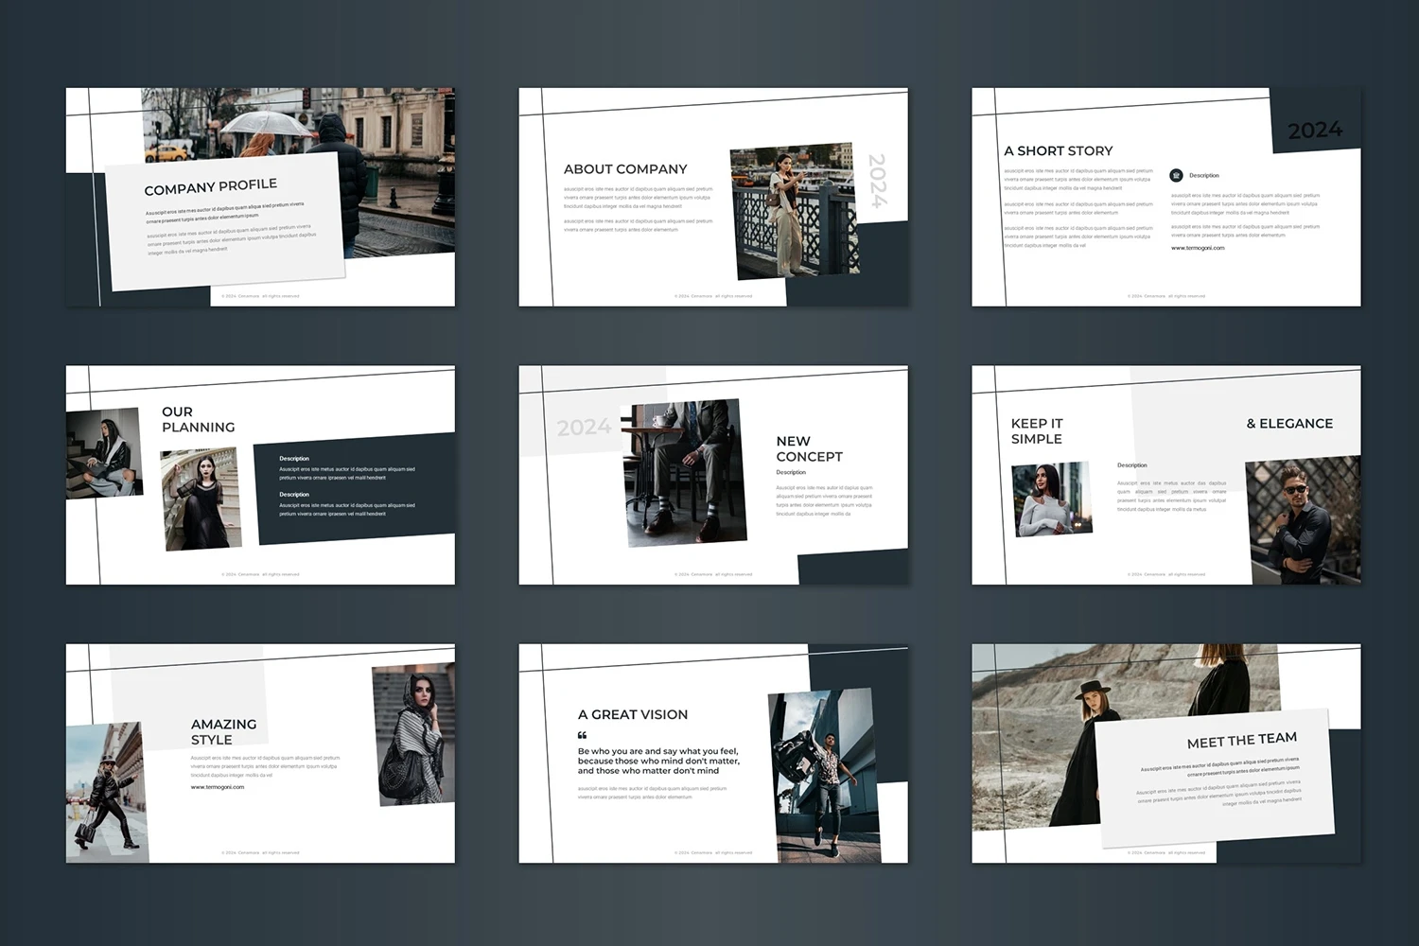Click the seated man at café table photo

684,472
